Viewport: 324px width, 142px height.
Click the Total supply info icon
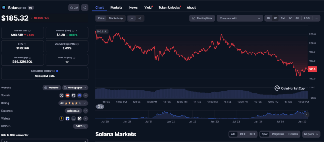(x=29, y=58)
